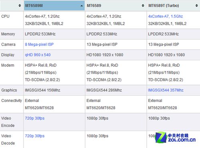Click the ascending arrow in MT6589M header
Image resolution: width=200 pixels, height=148 pixels.
[82, 6]
